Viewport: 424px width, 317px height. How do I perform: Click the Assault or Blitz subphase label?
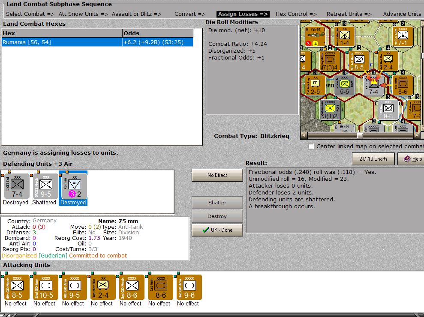pyautogui.click(x=136, y=14)
